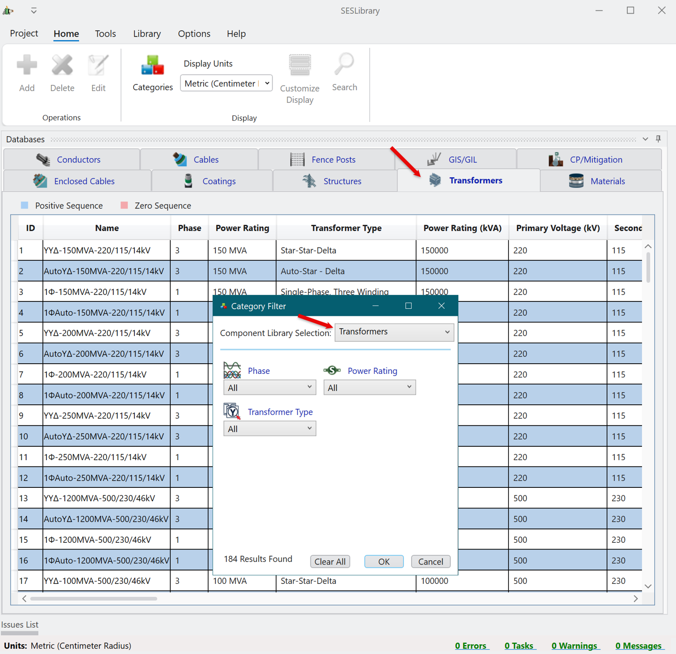Click the Clear All button
676x654 pixels.
330,562
